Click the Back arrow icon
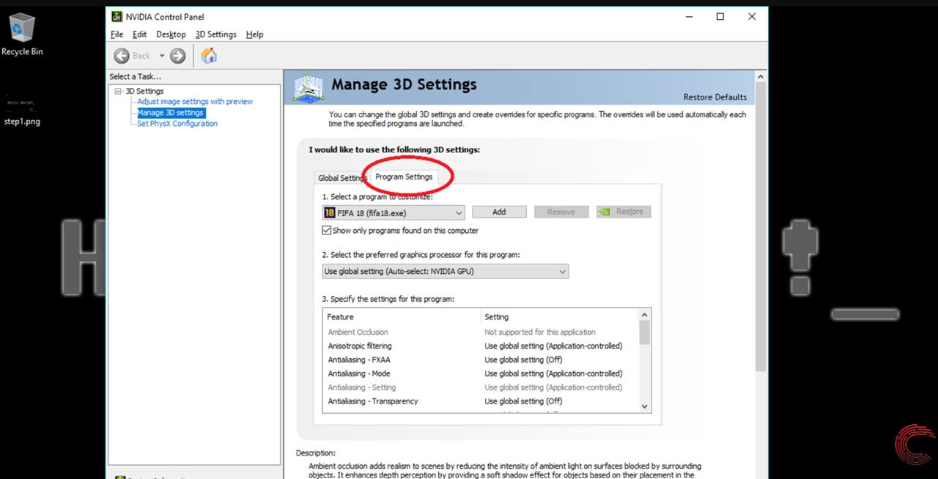This screenshot has width=938, height=479. click(122, 56)
